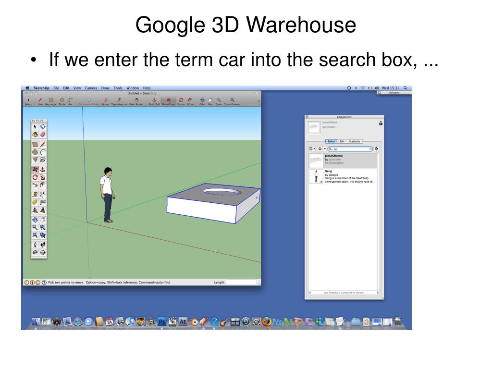Activate the Scale tool in the floating palette
The height and width of the screenshot is (369, 492).
(x=35, y=185)
